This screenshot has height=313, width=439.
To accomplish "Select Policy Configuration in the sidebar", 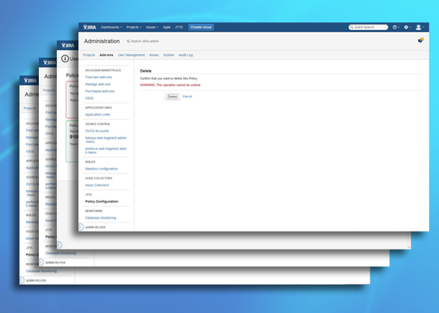I will 102,201.
